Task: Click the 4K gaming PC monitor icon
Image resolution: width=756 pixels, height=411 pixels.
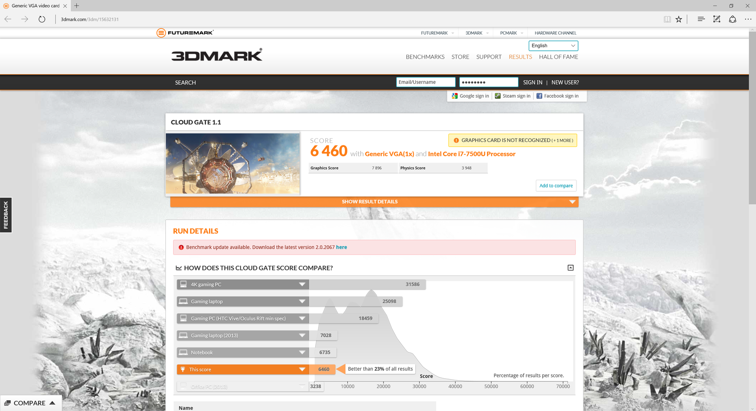Action: pos(183,284)
